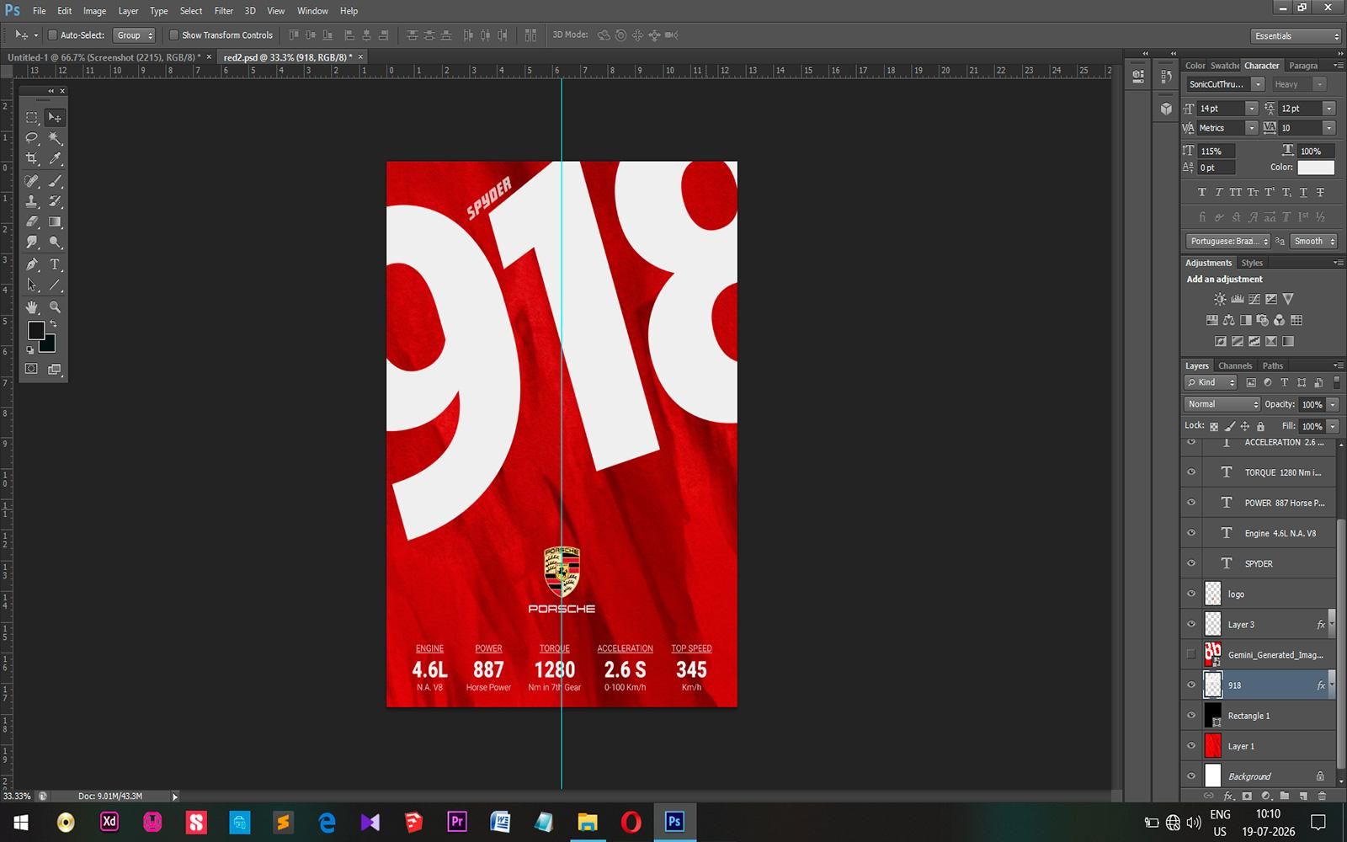Add a layer mask
The width and height of the screenshot is (1347, 842).
point(1247,796)
